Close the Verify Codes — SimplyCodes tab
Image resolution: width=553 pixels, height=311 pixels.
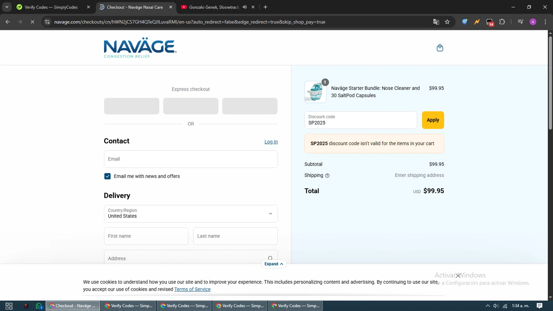(x=88, y=7)
